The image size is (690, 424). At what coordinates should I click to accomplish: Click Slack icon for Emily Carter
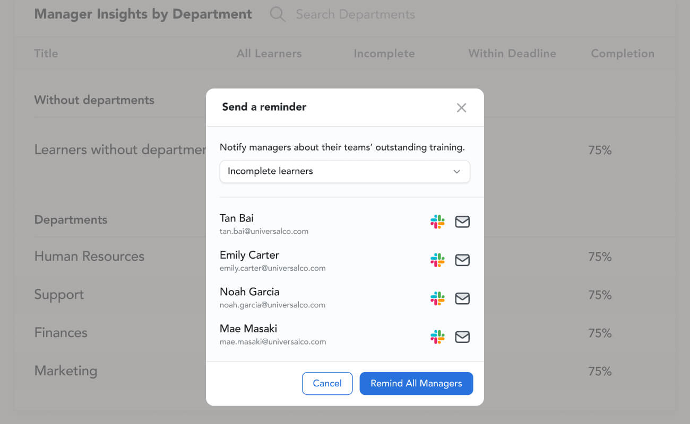pos(437,260)
